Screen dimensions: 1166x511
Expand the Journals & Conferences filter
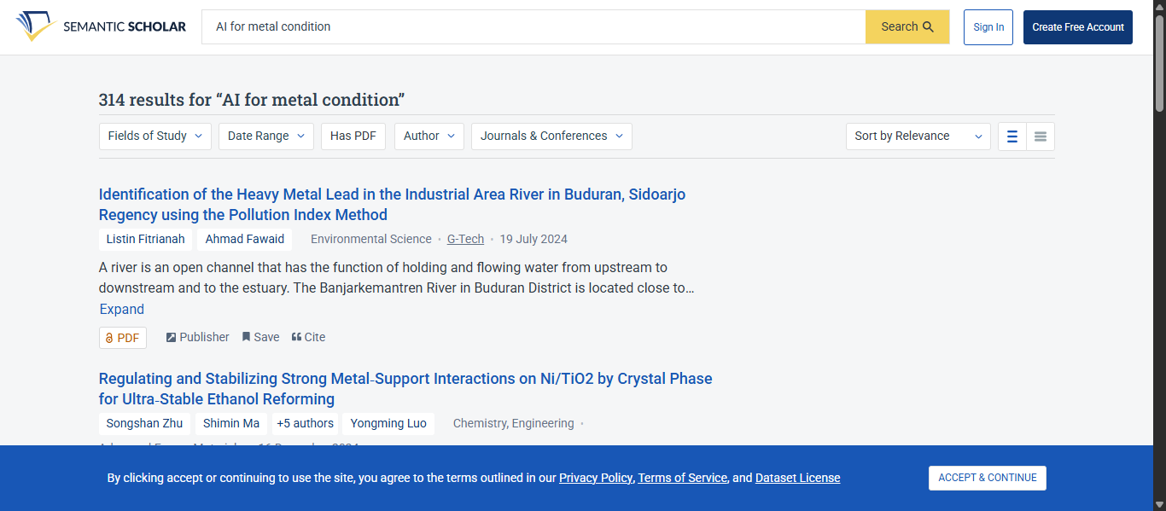[x=551, y=136]
